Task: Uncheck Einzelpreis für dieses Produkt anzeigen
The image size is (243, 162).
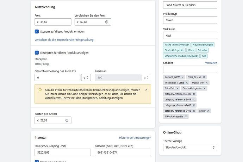Action: click(37, 52)
